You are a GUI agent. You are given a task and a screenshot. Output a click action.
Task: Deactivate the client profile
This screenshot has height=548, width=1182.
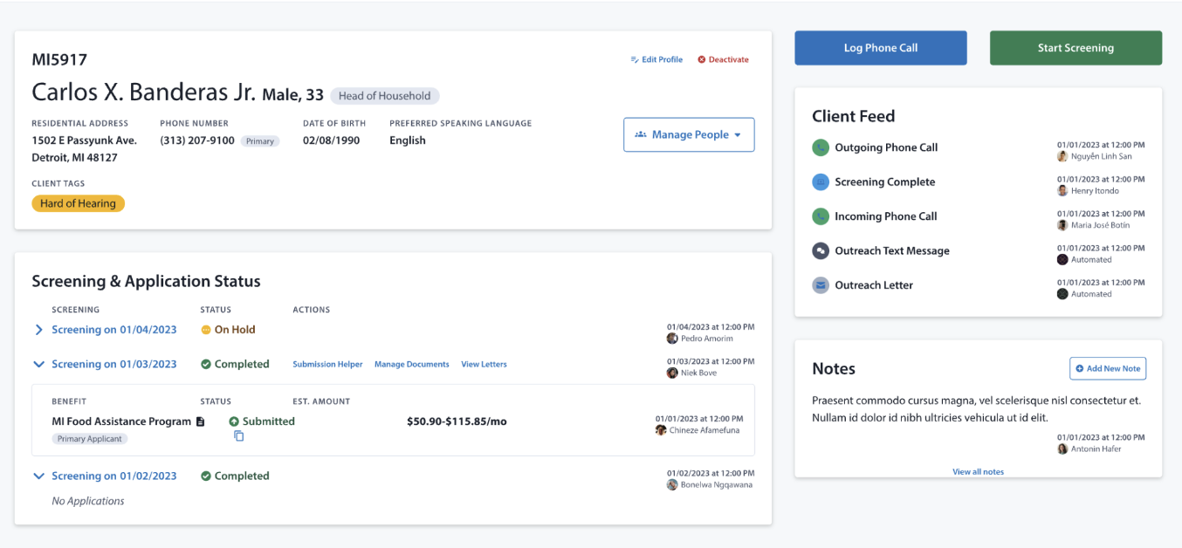[723, 59]
